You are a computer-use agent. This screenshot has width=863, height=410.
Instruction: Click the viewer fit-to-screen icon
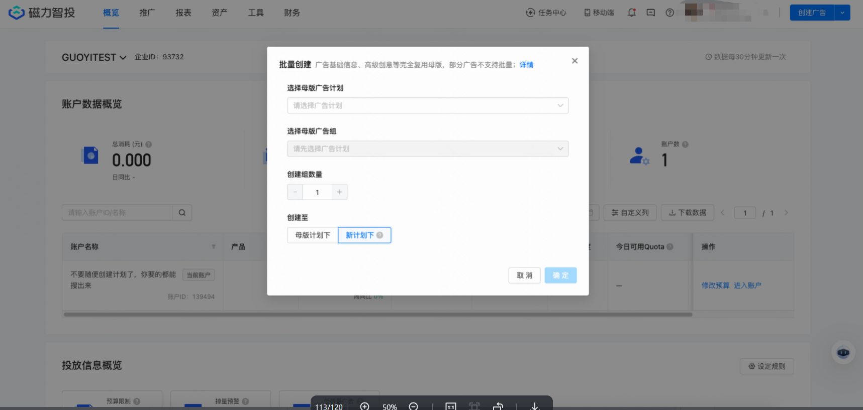pyautogui.click(x=474, y=406)
